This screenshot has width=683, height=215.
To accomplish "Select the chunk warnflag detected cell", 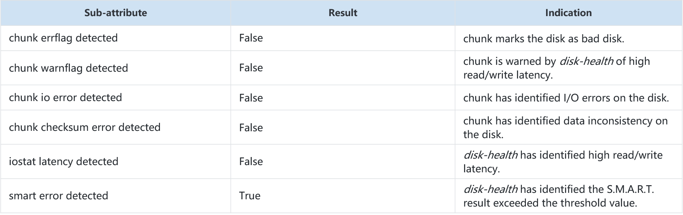I will [116, 68].
